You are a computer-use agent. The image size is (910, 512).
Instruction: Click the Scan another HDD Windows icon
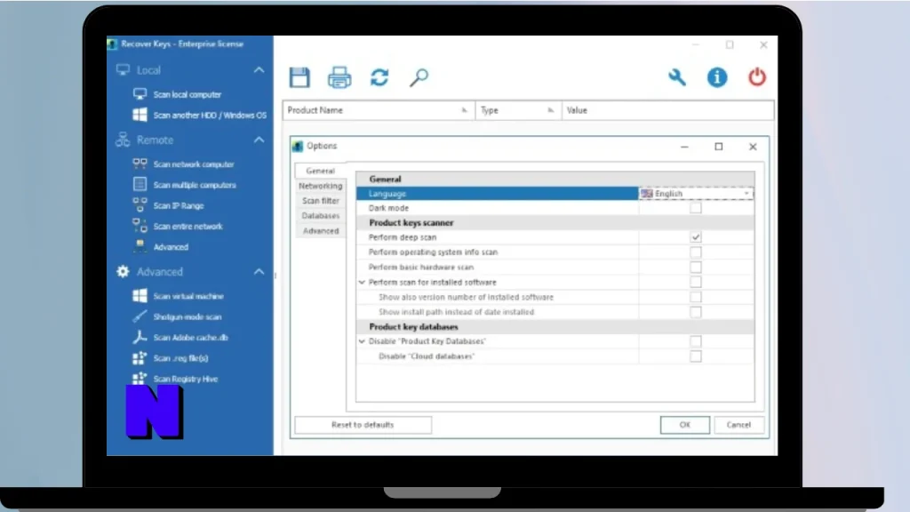click(x=140, y=115)
